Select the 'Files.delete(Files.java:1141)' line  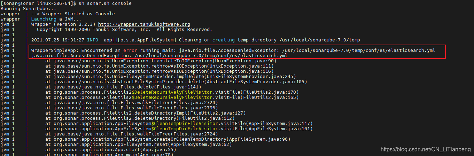coord(123,87)
